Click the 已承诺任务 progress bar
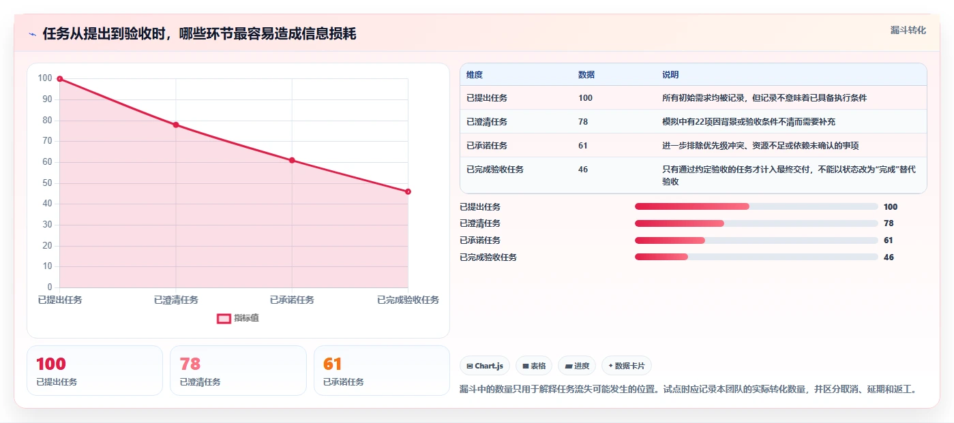The height and width of the screenshot is (423, 954). [756, 240]
